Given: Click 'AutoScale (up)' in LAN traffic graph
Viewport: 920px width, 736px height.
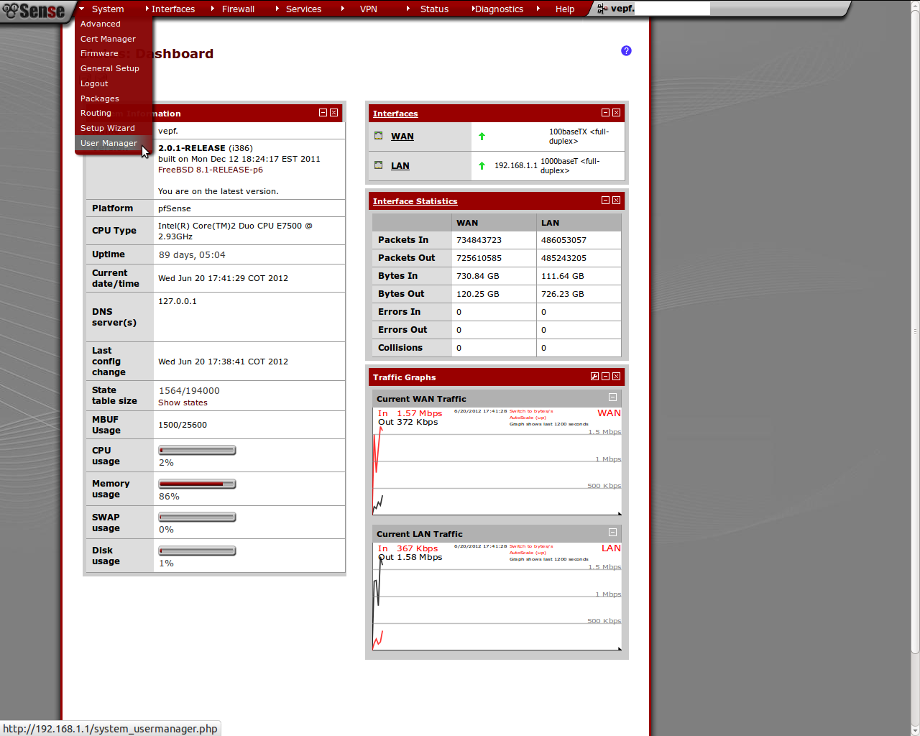Looking at the screenshot, I should 528,553.
